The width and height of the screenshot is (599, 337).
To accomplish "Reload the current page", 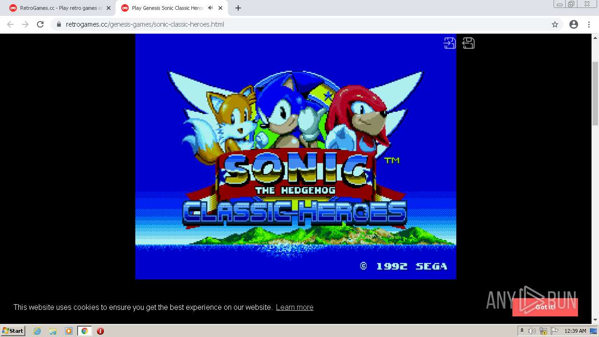I will 40,24.
